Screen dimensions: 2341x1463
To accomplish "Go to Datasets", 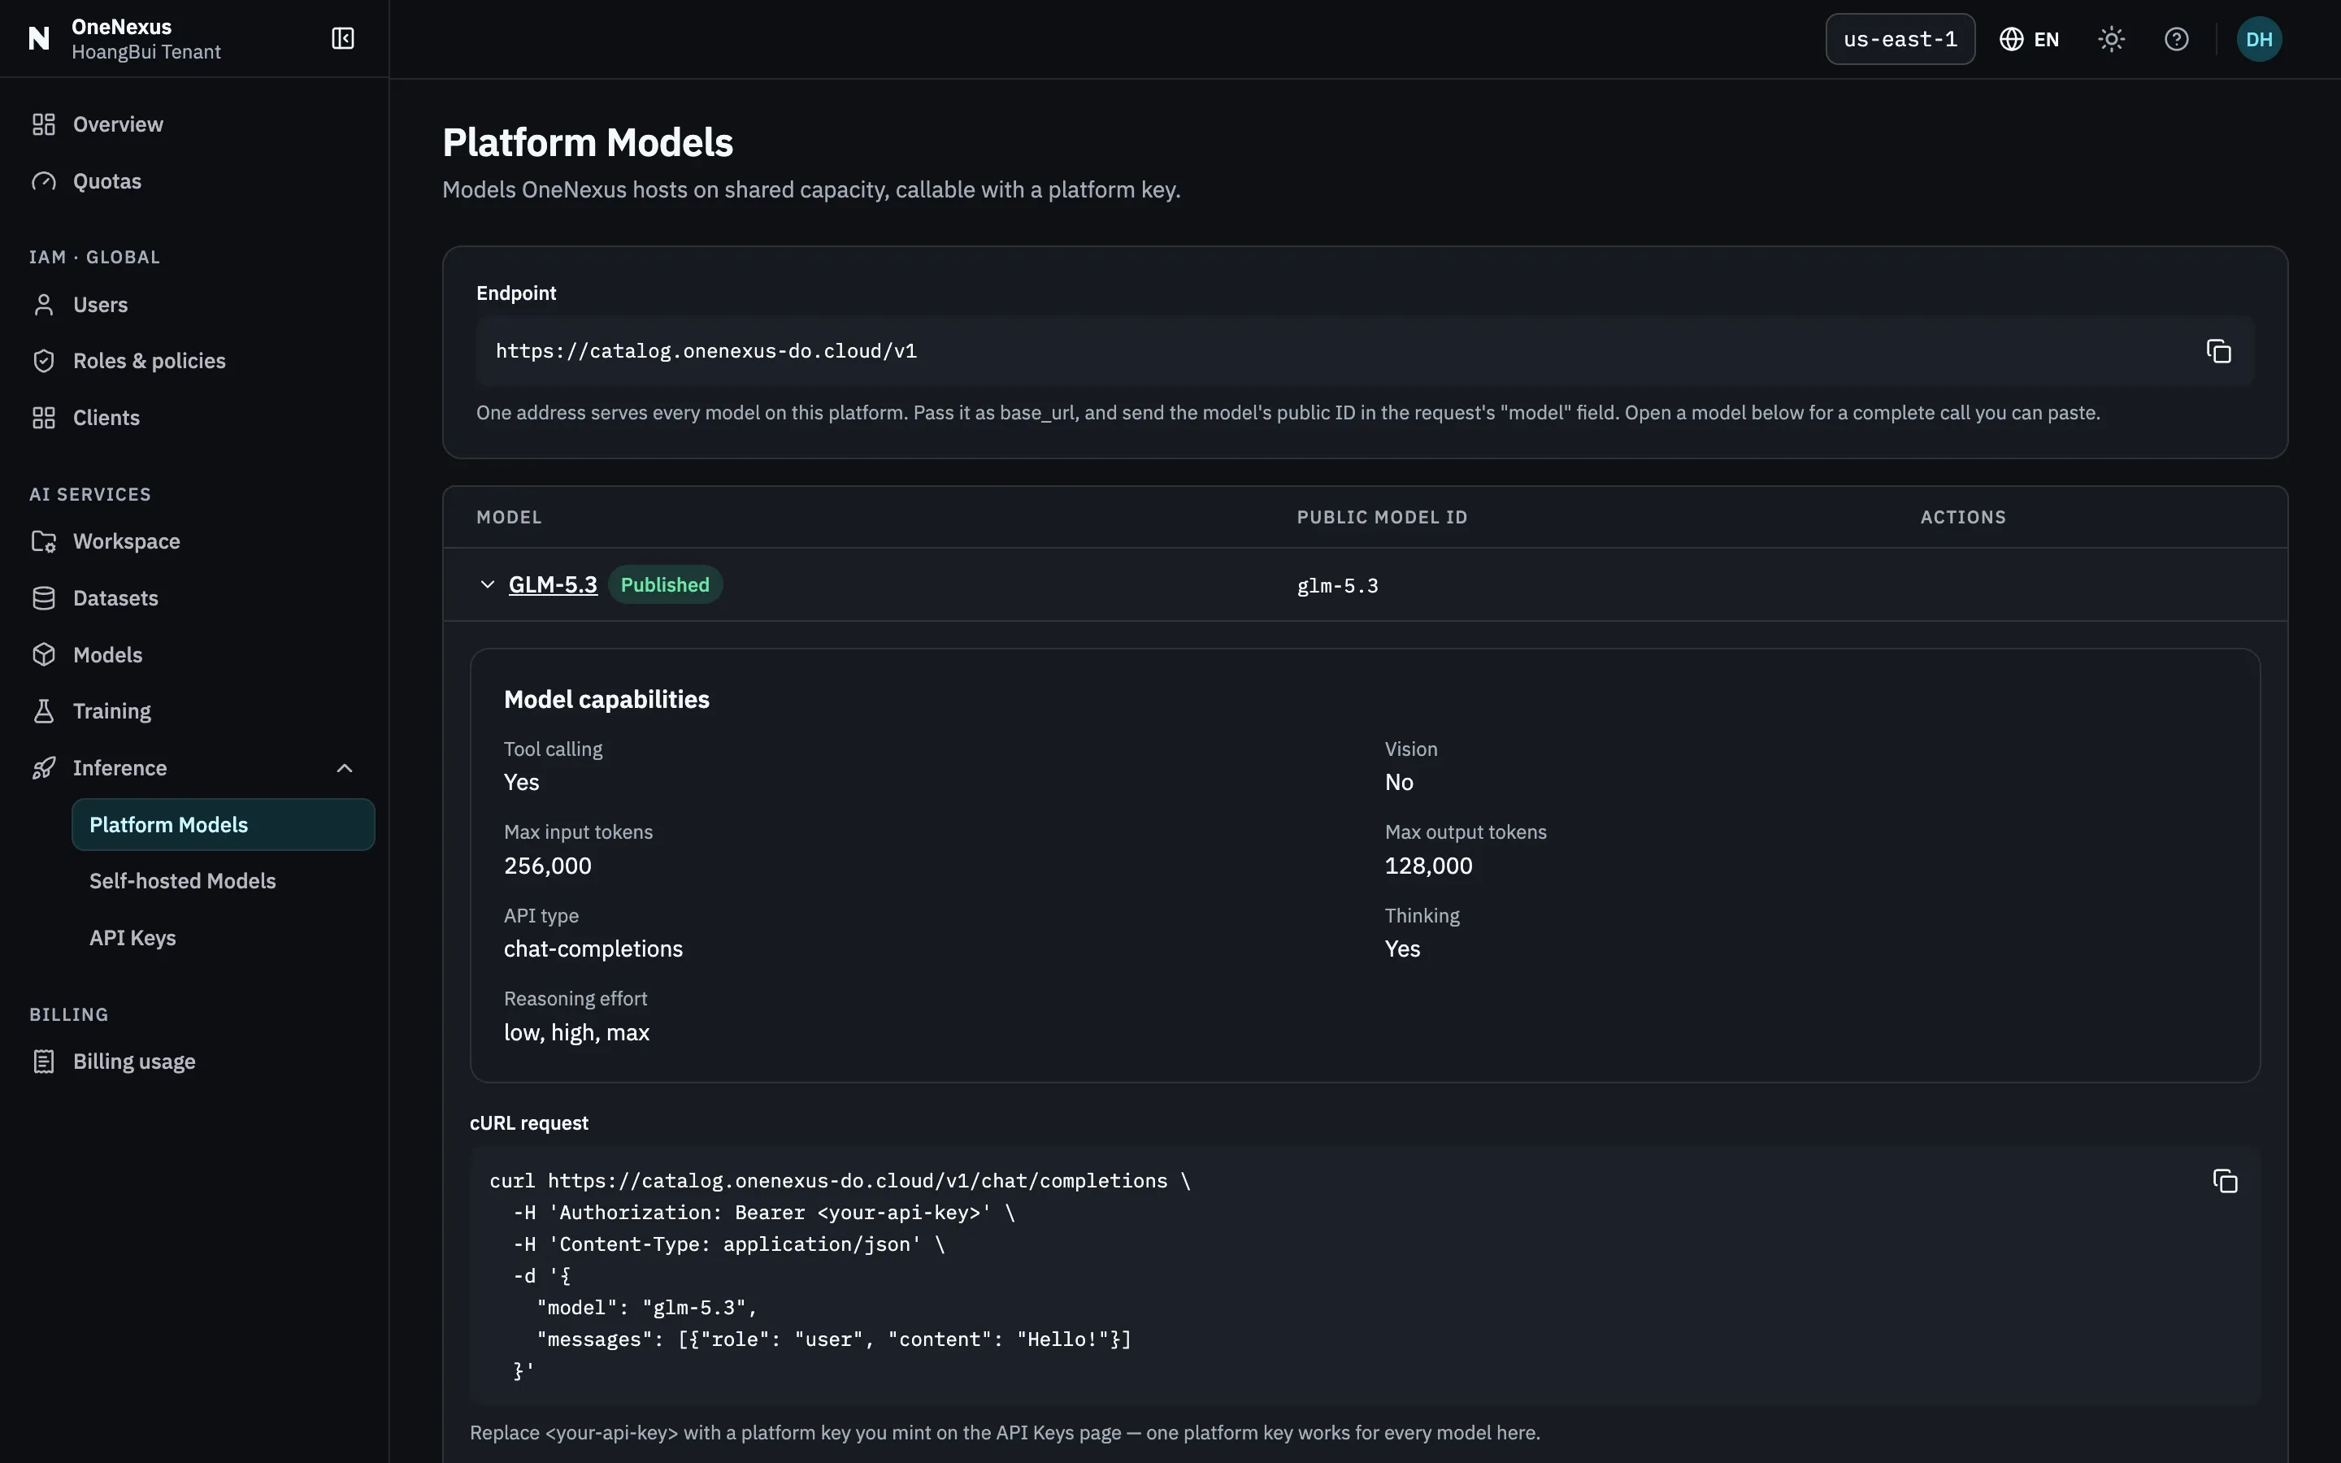I will point(115,598).
